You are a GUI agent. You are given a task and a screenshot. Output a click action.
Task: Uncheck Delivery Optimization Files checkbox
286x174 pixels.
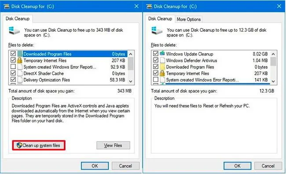tap(13, 80)
